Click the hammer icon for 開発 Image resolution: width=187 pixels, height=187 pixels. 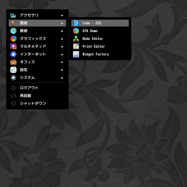point(13,23)
